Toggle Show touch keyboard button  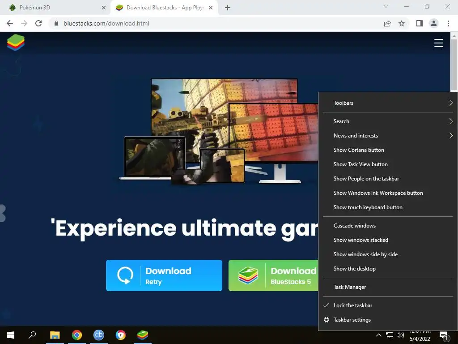[388, 207]
